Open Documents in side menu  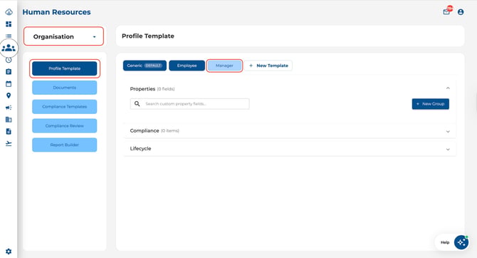pyautogui.click(x=65, y=88)
